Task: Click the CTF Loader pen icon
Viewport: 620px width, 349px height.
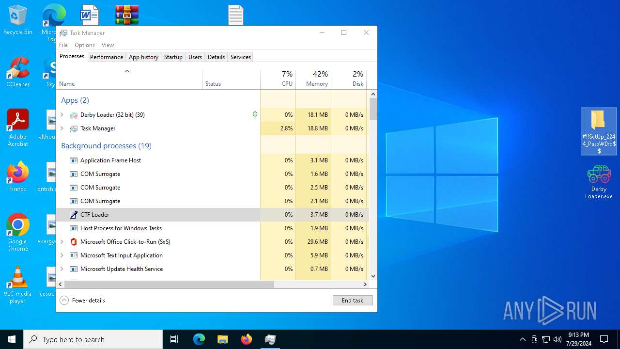Action: tap(74, 215)
